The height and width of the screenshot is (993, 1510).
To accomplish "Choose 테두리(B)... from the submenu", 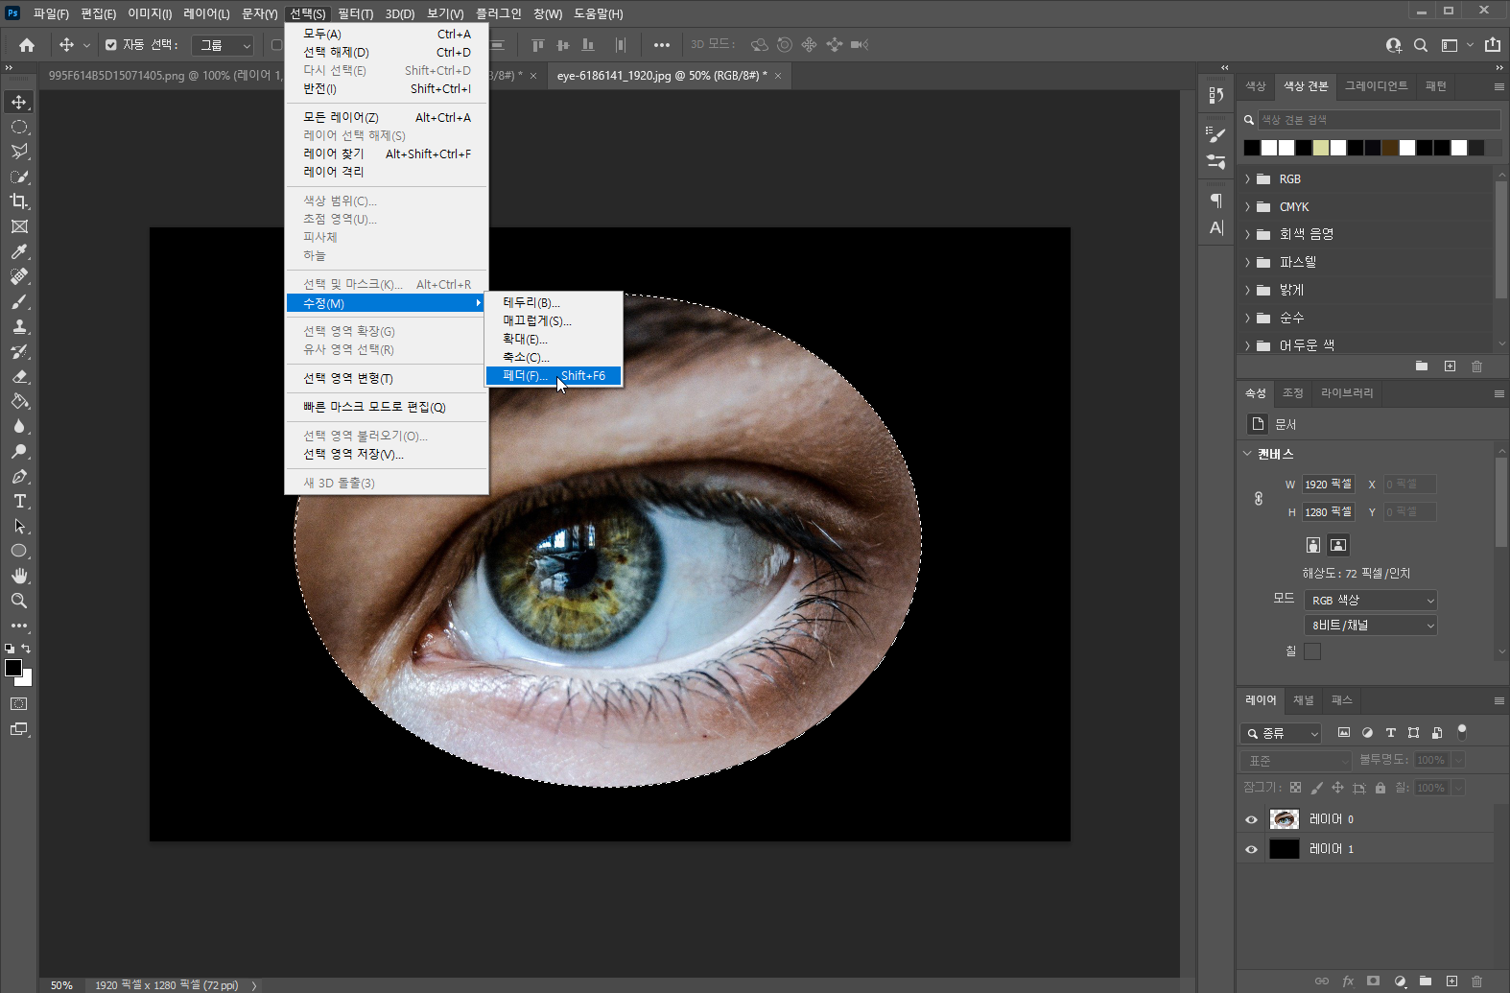I will pos(554,303).
